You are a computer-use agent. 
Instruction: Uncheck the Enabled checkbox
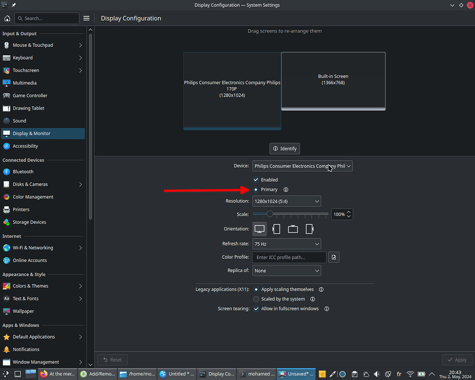256,179
